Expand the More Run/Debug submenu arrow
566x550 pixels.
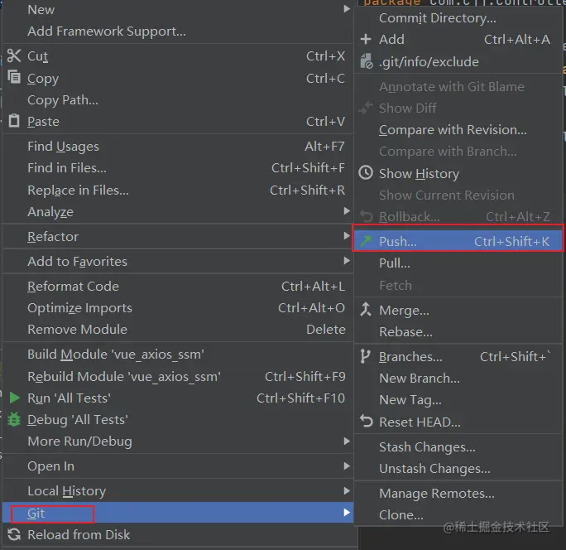(347, 441)
